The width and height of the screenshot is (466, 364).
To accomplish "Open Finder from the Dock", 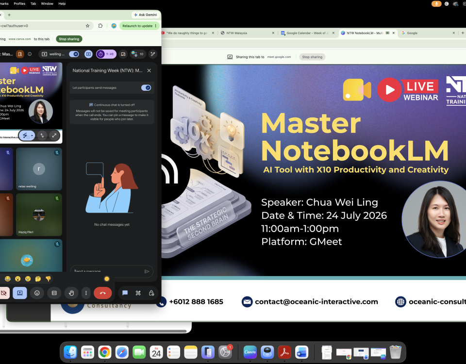I will 70,352.
